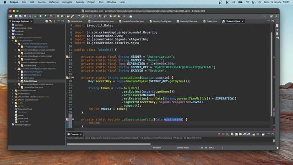Click the light bulb tip icon in status bar
Viewport: 293px width, 165px height.
pos(277,148)
